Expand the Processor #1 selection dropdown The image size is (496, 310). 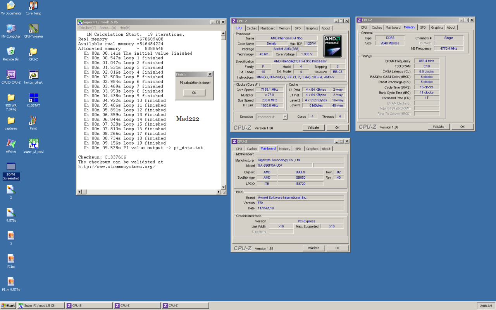coord(285,117)
